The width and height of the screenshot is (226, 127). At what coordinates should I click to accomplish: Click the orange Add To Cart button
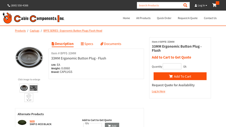pyautogui.click(x=180, y=76)
